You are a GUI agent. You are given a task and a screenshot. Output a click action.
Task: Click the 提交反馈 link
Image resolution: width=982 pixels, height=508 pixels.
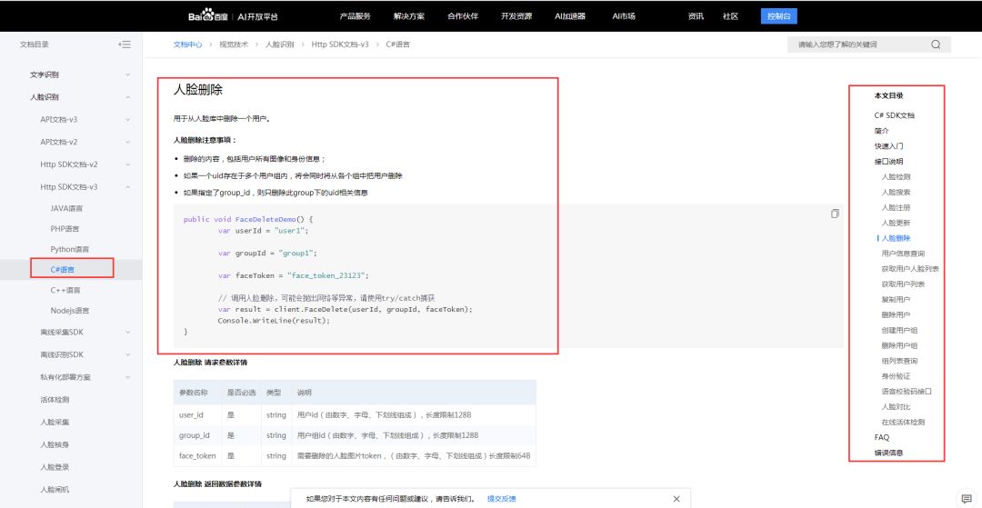pos(501,498)
